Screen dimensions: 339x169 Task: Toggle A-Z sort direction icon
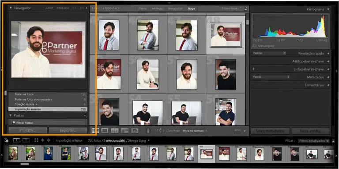[160, 131]
